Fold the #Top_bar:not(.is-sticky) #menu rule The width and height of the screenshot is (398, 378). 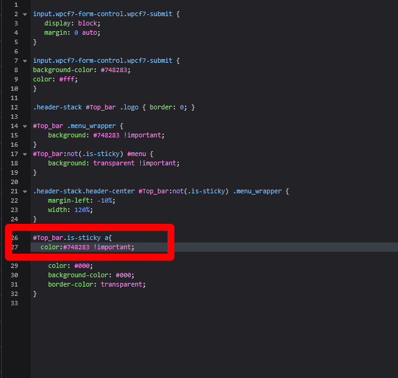(x=24, y=154)
